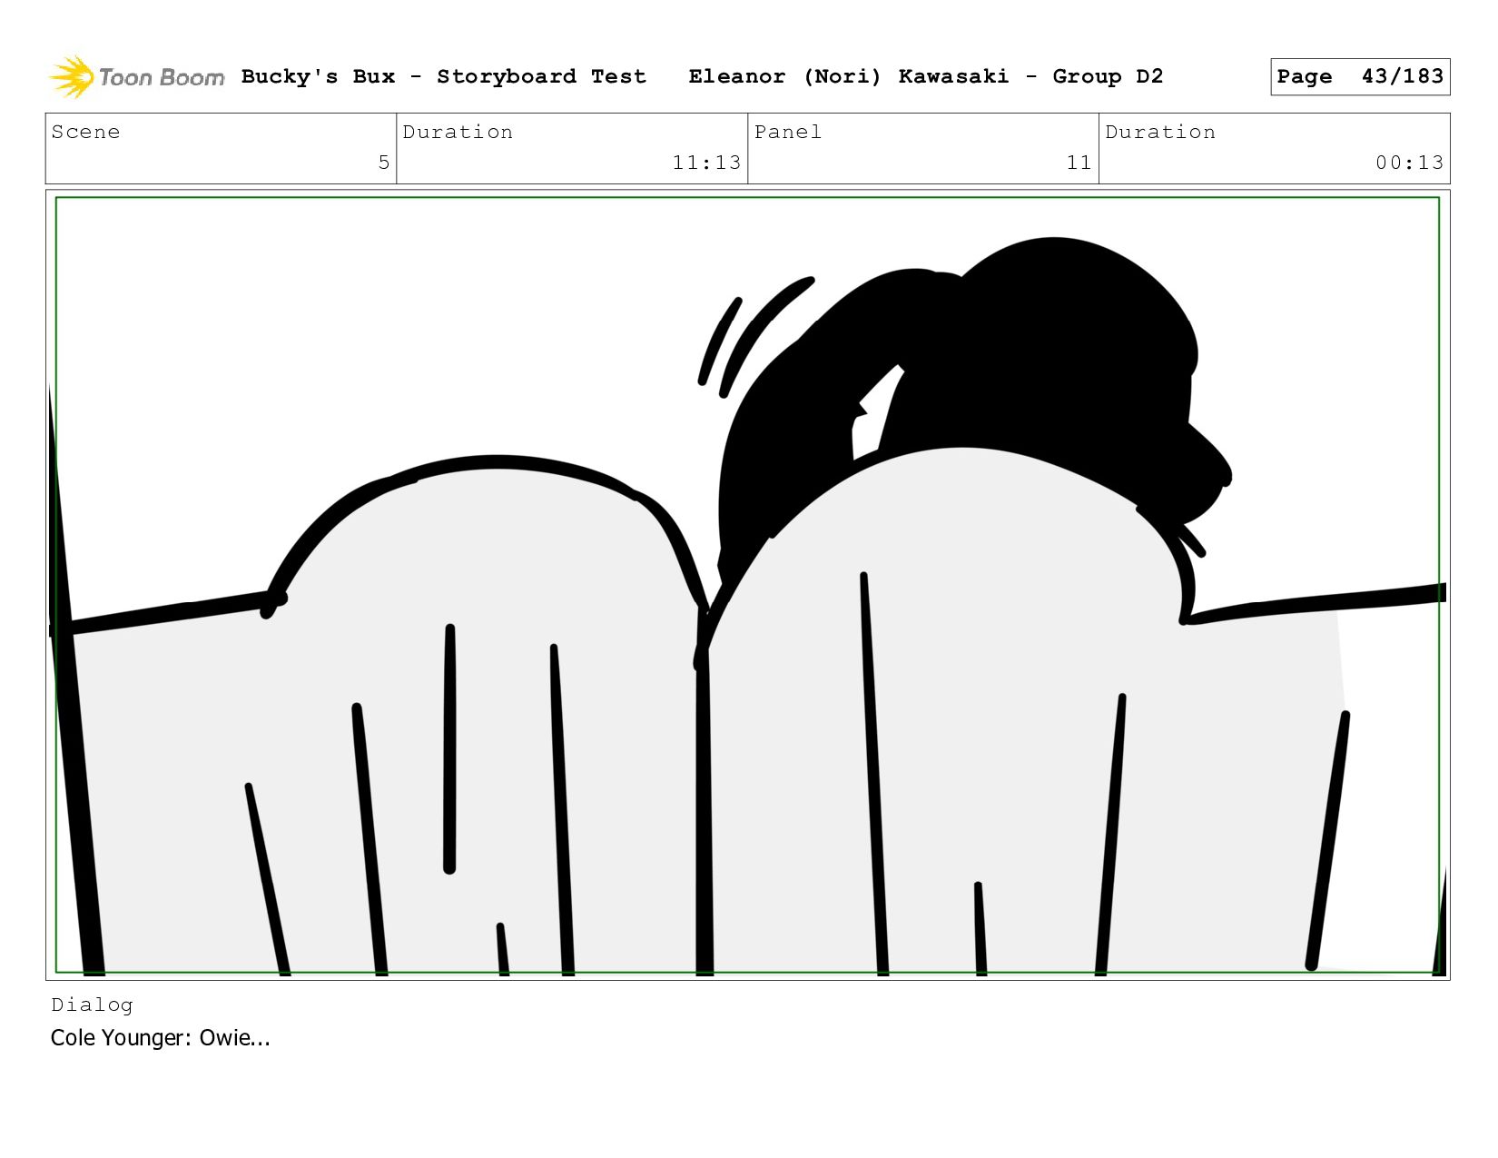Click the scene number '5'
Viewport: 1498px width, 1158px height.
[x=384, y=163]
